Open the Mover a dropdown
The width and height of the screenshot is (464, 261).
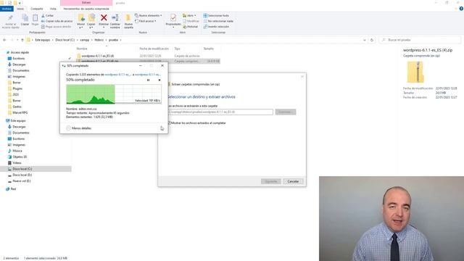point(80,28)
